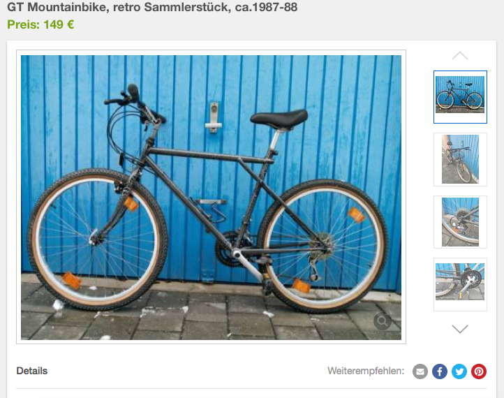Show more thumbnails with down chevron
Image resolution: width=504 pixels, height=398 pixels.
460,329
